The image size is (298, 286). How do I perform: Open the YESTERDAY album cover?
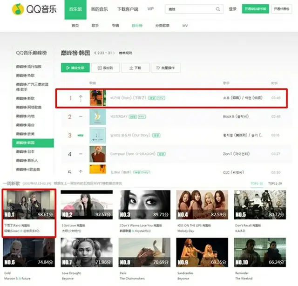97,116
